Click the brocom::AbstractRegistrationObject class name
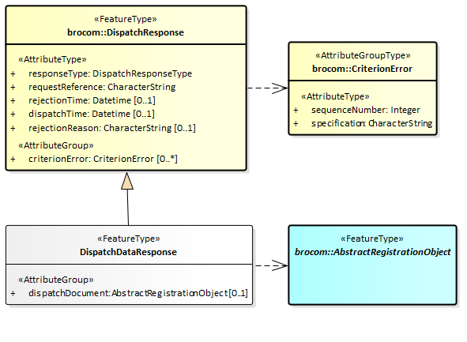This screenshot has width=467, height=342. coord(373,252)
